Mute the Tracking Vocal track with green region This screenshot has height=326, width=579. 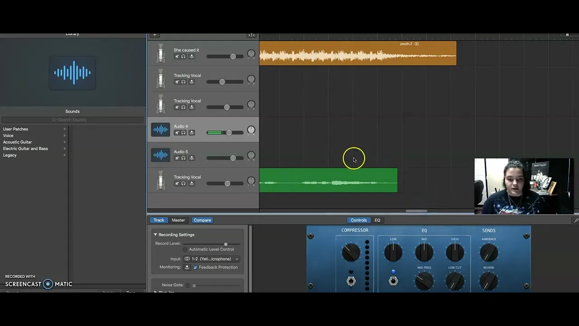coord(177,183)
